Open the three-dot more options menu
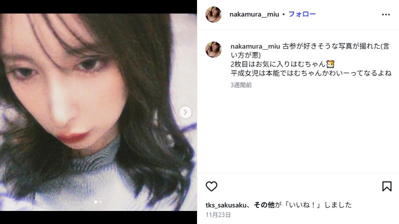 (386, 15)
